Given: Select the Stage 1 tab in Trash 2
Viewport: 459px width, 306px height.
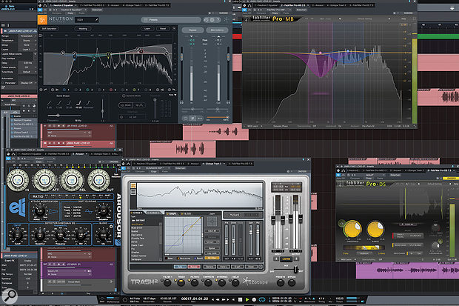Looking at the screenshot, I should click(x=137, y=213).
